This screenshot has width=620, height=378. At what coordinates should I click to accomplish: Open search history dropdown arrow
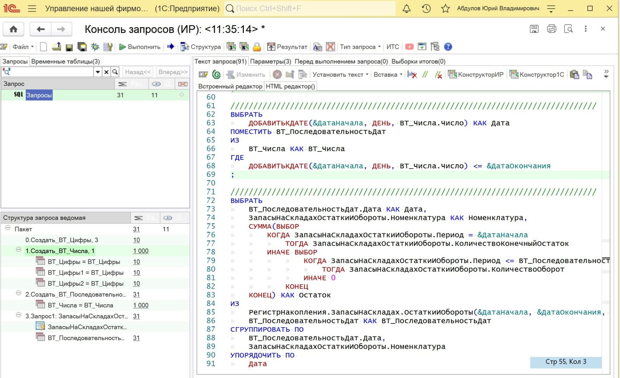click(98, 72)
